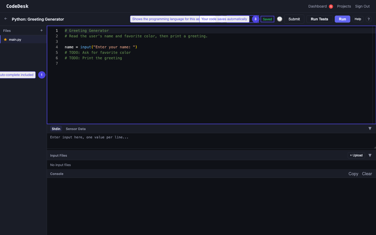Run the code with the Run button

click(x=342, y=19)
